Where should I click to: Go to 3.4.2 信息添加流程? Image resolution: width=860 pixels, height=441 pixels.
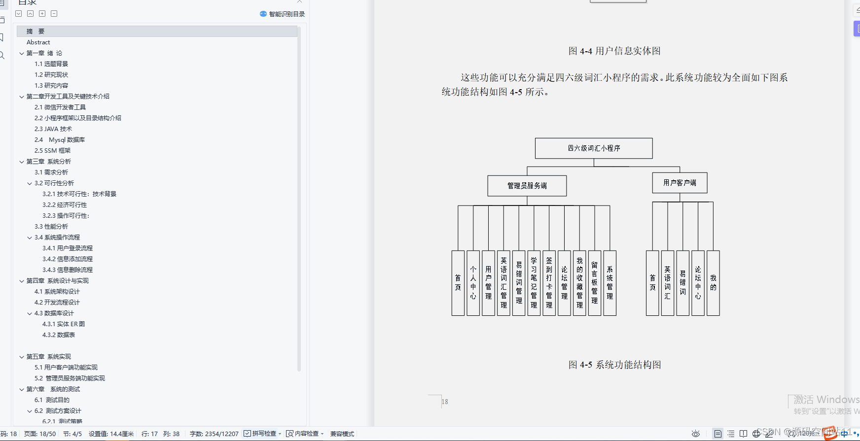click(x=68, y=259)
